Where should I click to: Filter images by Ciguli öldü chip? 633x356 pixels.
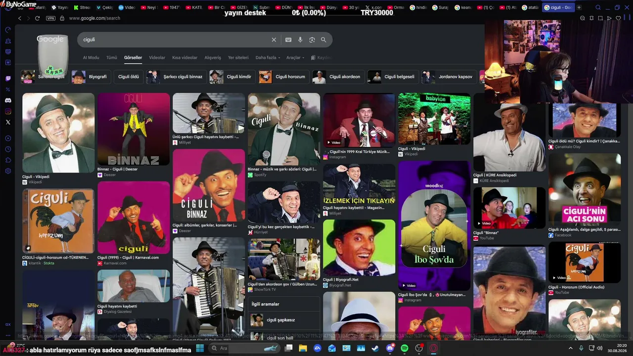[x=129, y=77]
